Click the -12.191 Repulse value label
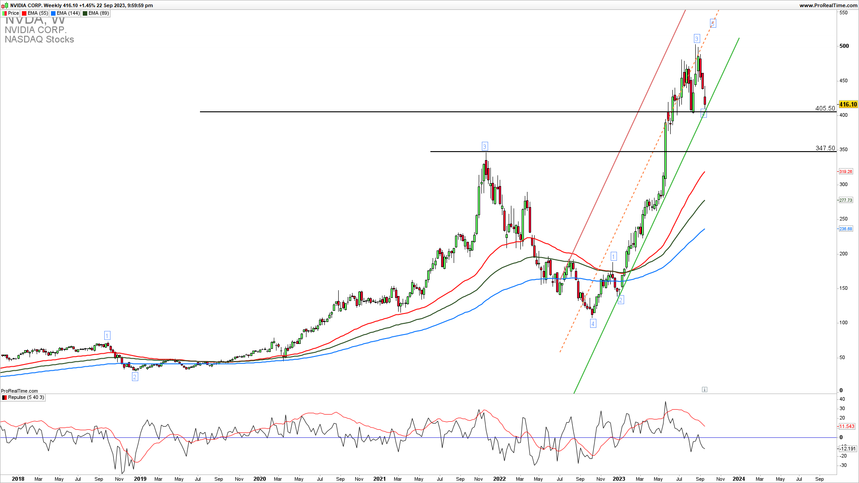Image resolution: width=859 pixels, height=483 pixels. (x=847, y=449)
